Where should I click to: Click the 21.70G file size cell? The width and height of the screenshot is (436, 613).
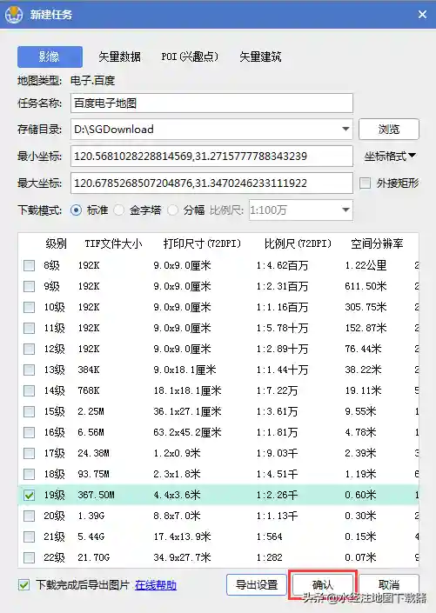(x=93, y=557)
